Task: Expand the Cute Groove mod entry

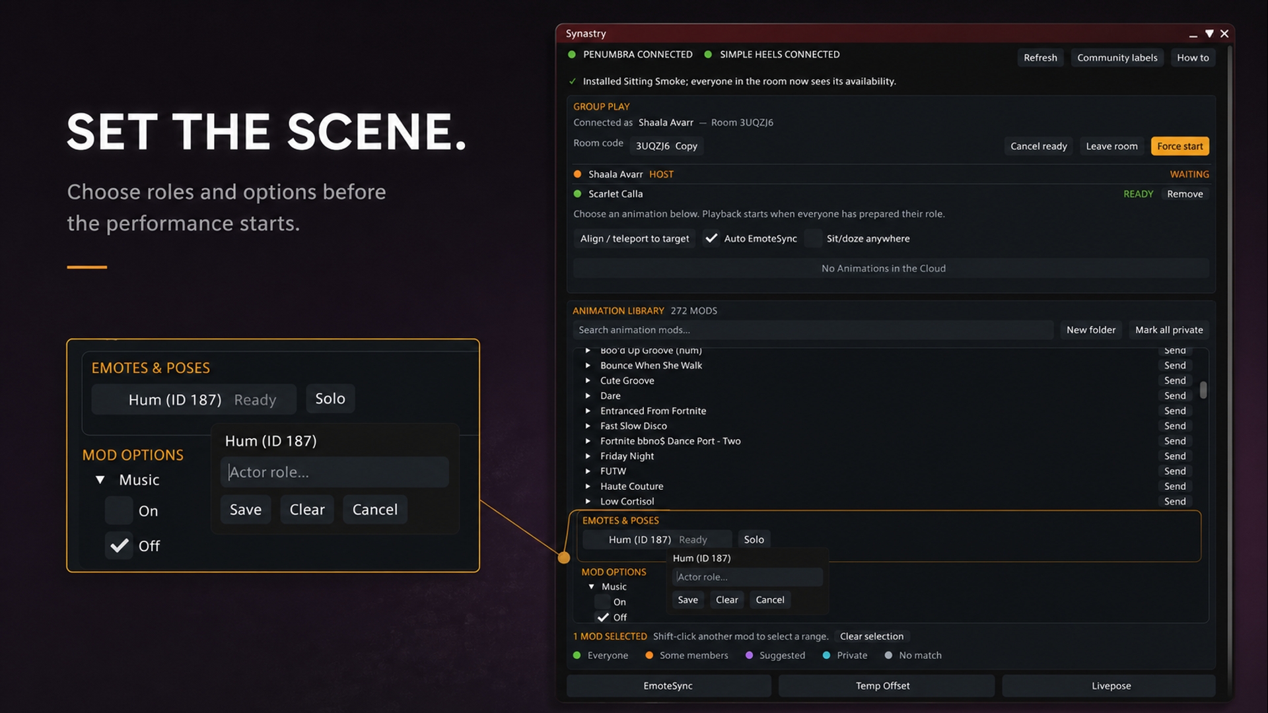Action: pyautogui.click(x=588, y=380)
